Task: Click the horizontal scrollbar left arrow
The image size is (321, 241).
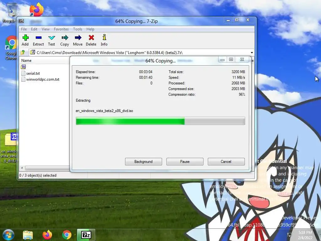Action: point(22,168)
